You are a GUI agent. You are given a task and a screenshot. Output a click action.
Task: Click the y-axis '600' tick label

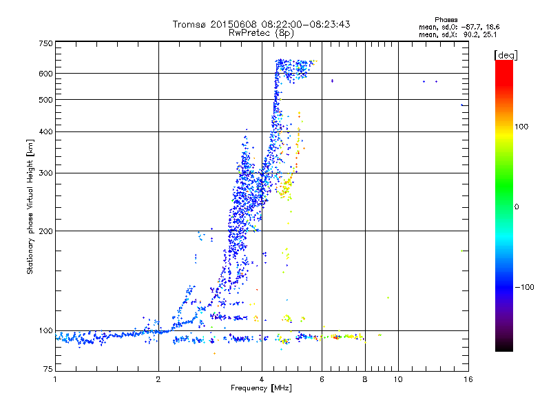click(x=45, y=74)
